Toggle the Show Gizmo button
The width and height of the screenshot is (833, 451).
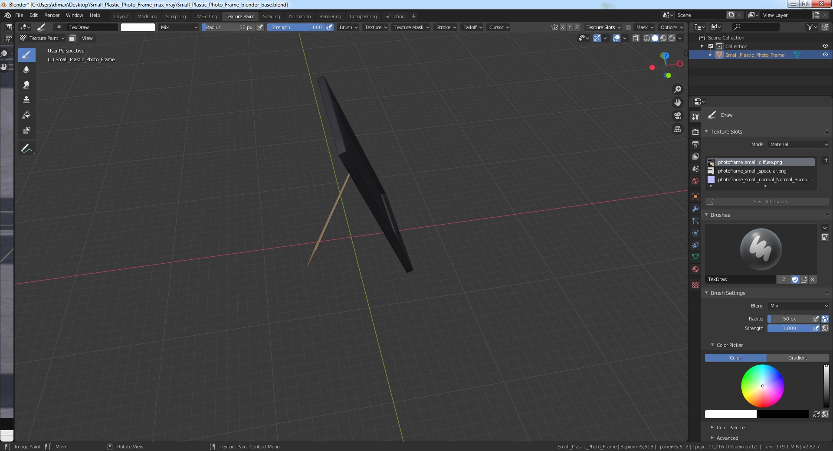coord(597,38)
